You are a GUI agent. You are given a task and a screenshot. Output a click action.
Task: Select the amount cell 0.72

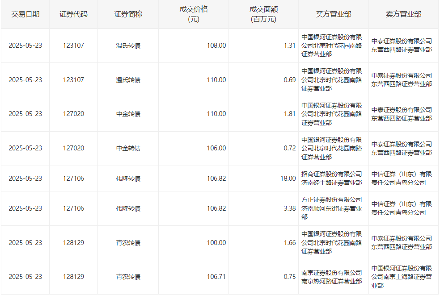(x=290, y=148)
